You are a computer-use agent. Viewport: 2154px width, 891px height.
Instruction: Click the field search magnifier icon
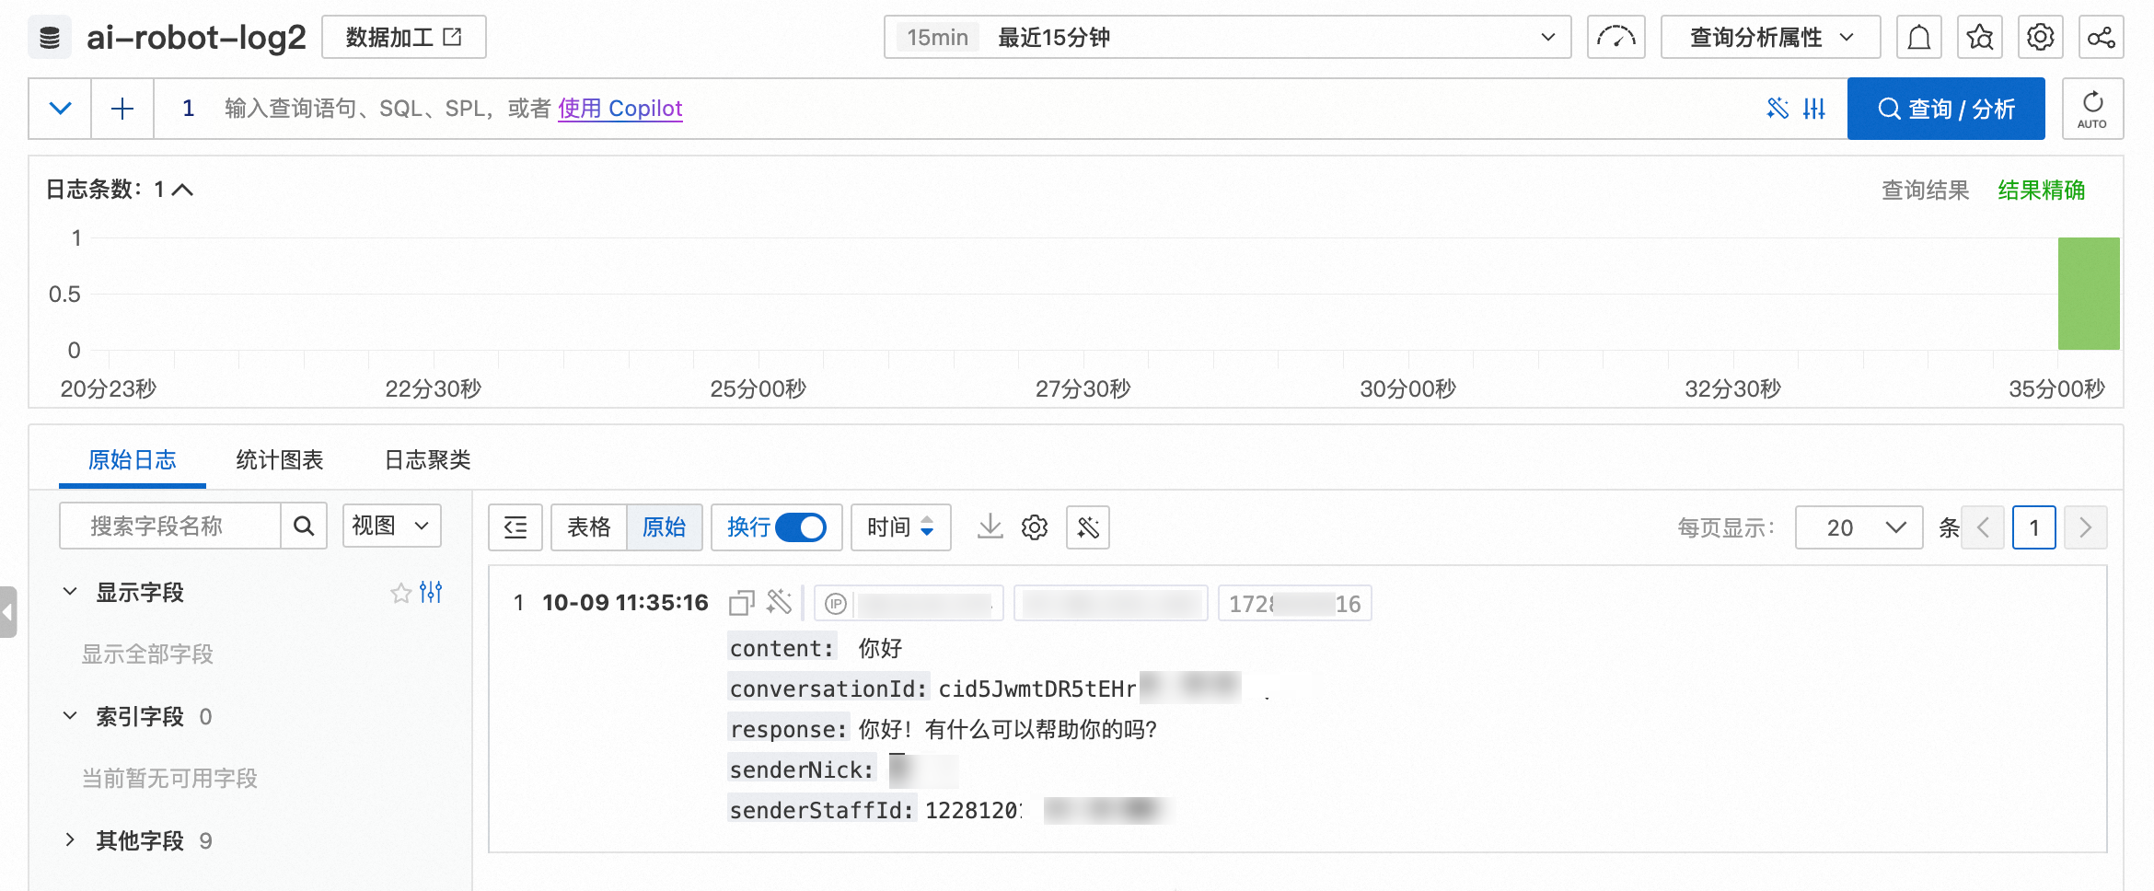(304, 526)
